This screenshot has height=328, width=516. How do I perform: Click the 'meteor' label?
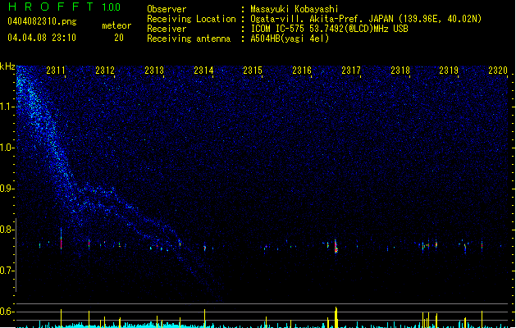pos(116,25)
